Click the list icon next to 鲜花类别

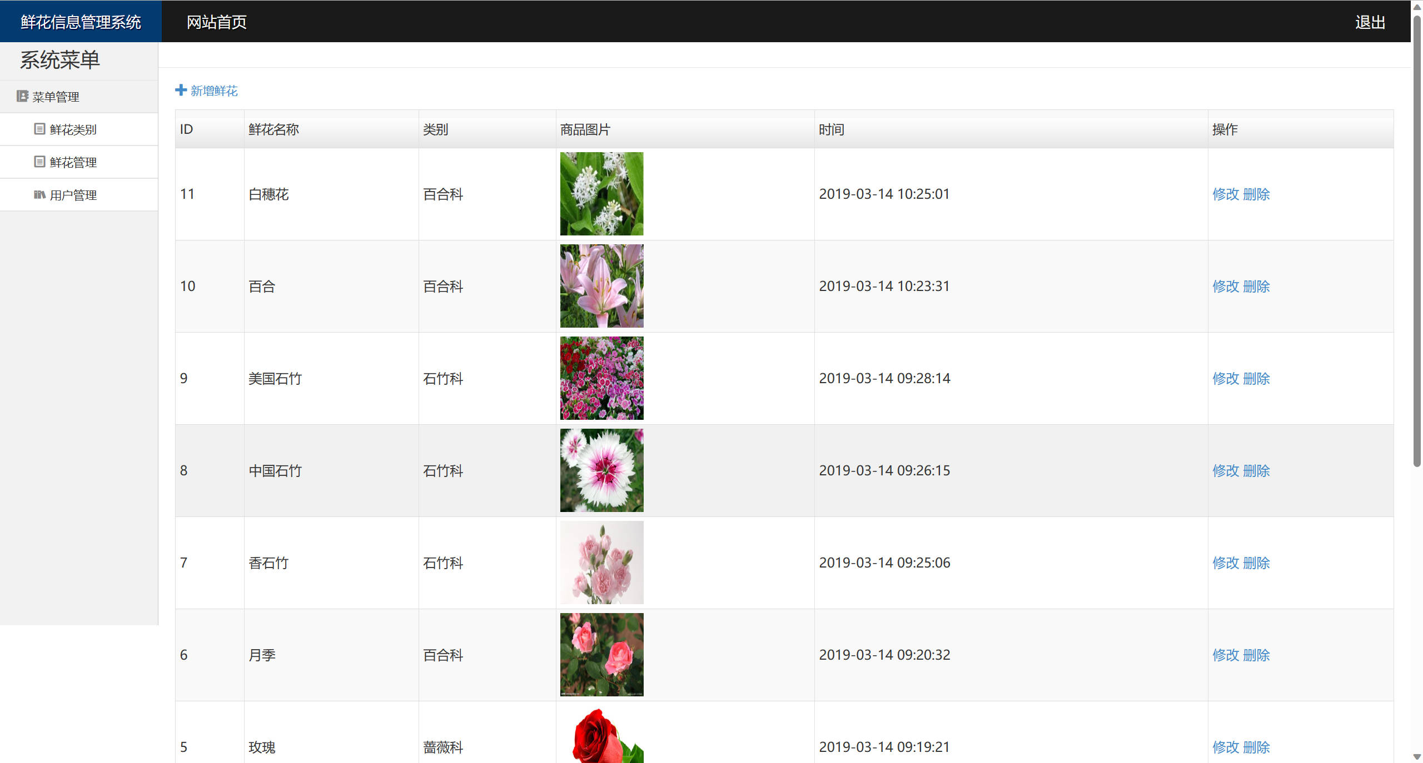tap(39, 129)
